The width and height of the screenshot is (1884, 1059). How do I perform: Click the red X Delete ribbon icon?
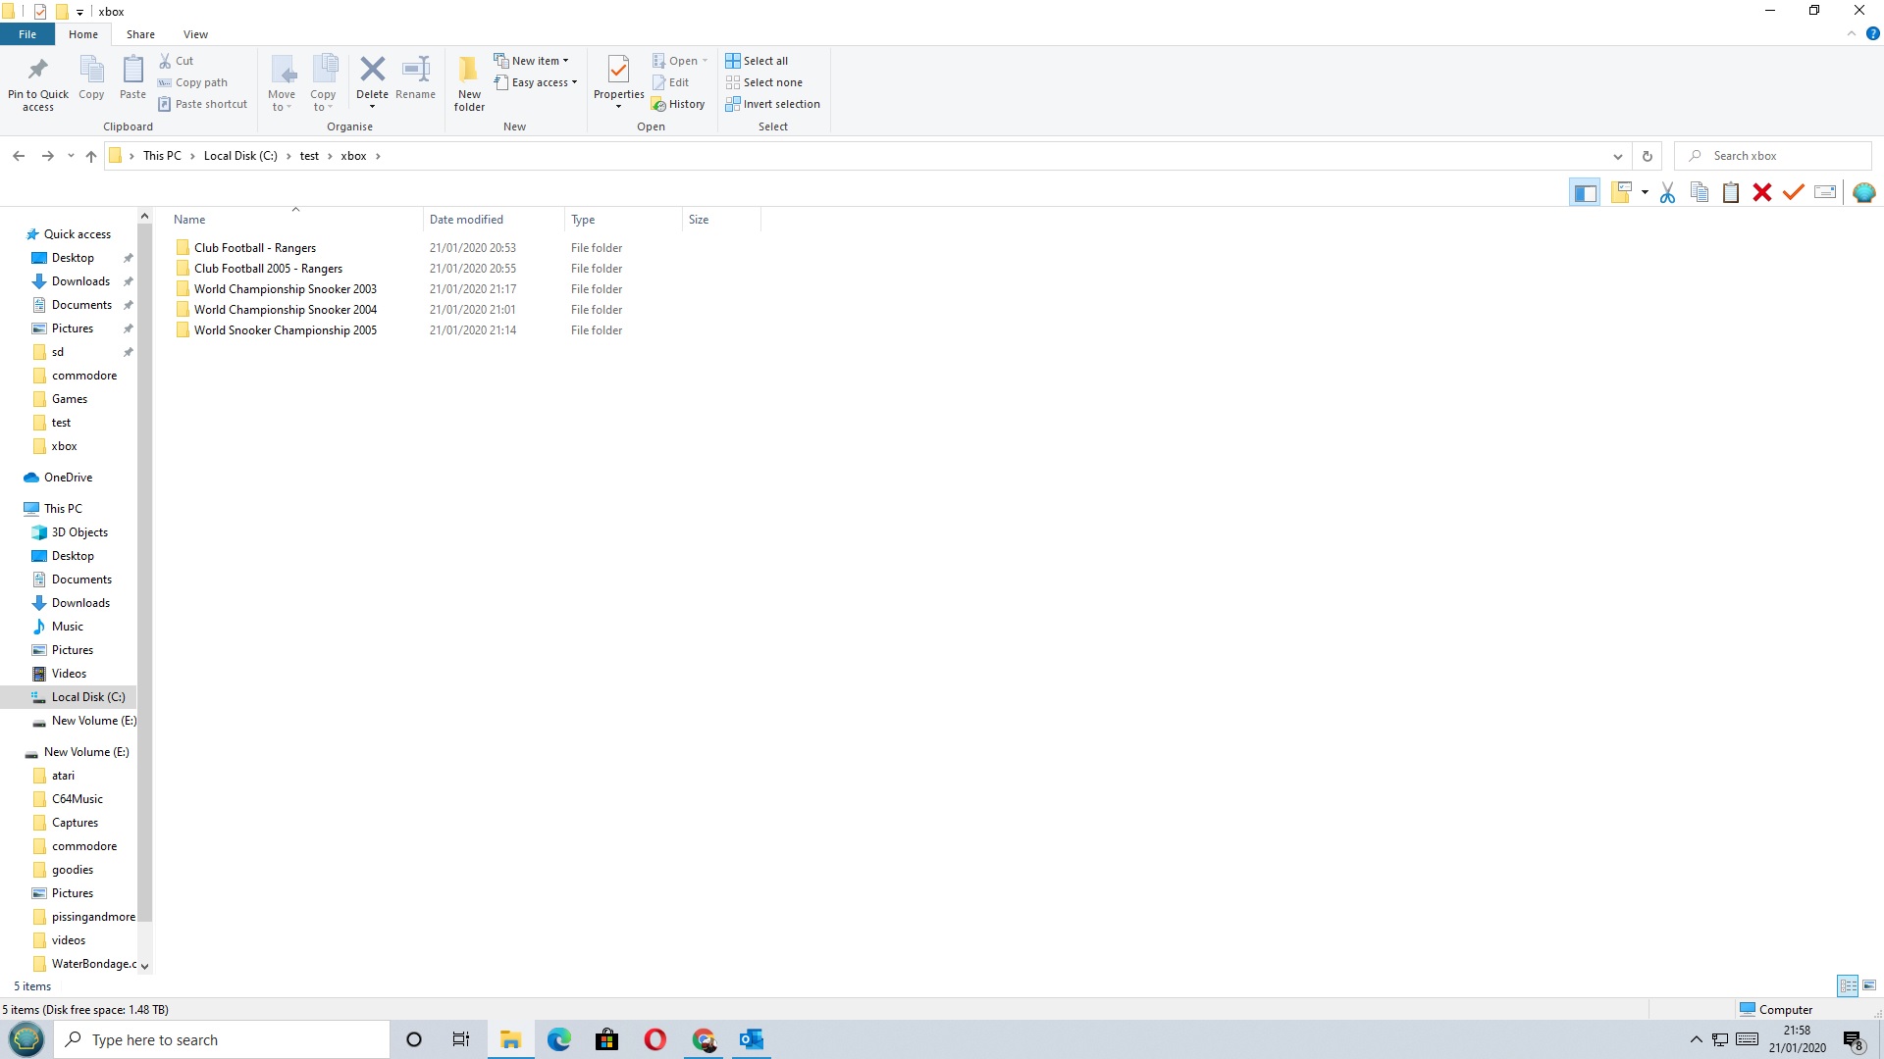[x=372, y=69]
